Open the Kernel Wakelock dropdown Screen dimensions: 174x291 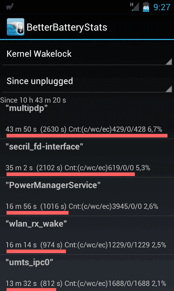[x=87, y=54]
